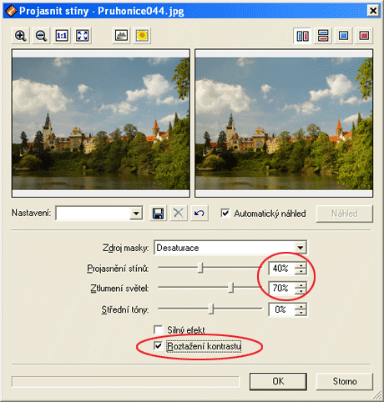Select side-by-side vertical preview layout
The image size is (384, 402).
[x=302, y=36]
